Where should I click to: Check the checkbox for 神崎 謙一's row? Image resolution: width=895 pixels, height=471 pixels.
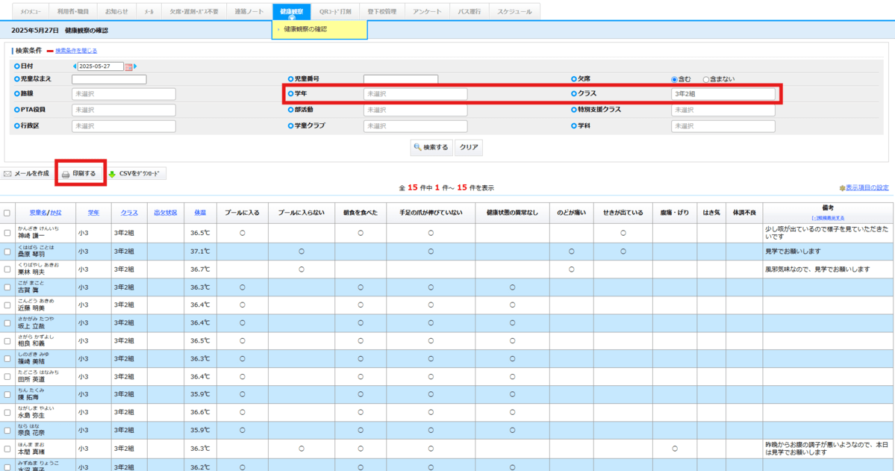[7, 233]
